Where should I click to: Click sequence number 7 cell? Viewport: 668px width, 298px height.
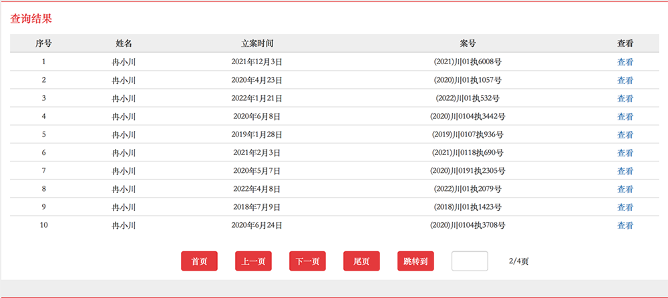coord(44,171)
